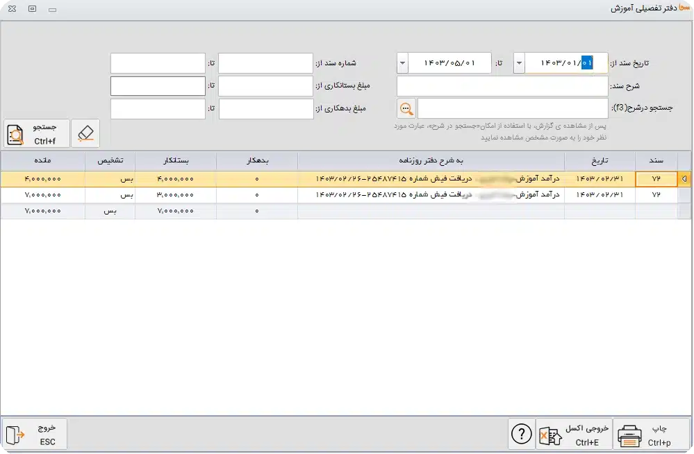Click the شماره سند 'تا' input field
This screenshot has height=454, width=694.
(158, 63)
